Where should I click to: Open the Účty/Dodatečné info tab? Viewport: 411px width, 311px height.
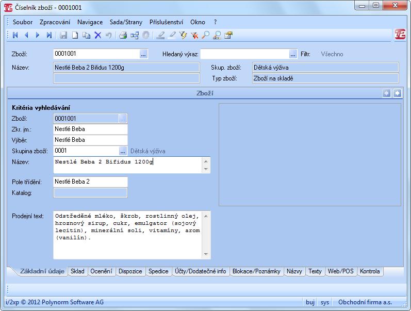[200, 271]
